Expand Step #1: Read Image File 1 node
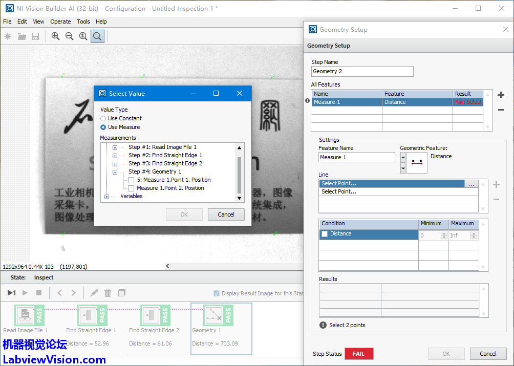Viewport: 514px width, 366px height. (x=115, y=147)
